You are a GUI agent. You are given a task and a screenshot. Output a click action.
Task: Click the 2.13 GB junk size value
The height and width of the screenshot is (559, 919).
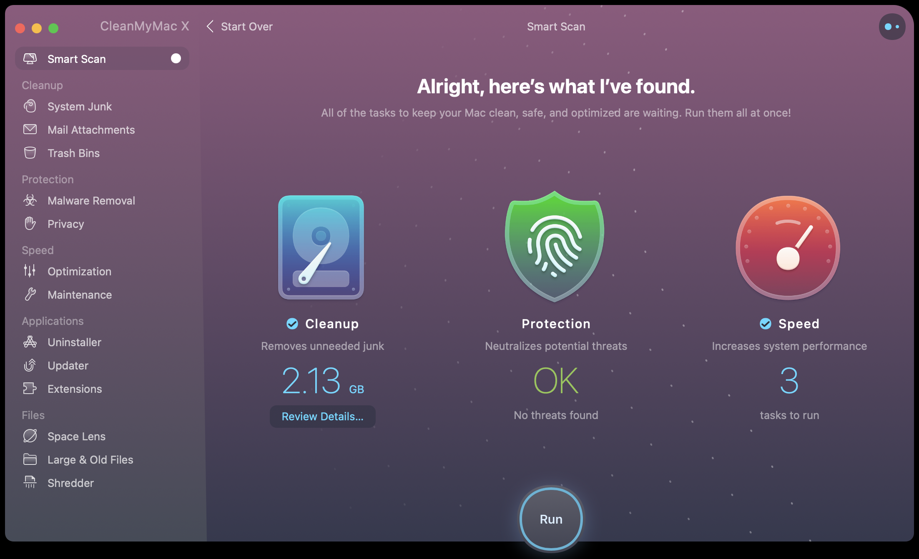pos(323,381)
